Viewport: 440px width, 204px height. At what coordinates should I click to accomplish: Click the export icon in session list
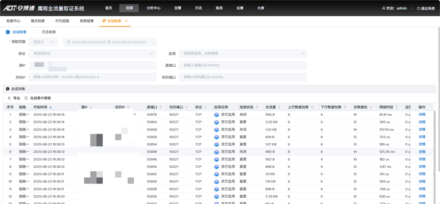(9, 98)
